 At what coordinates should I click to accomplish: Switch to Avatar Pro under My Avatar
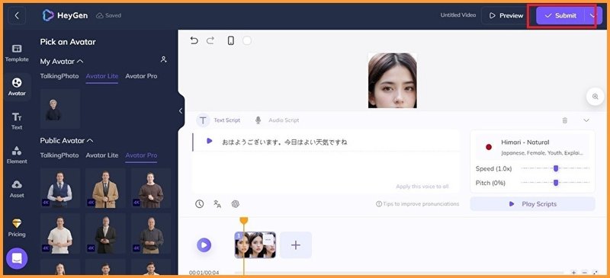click(141, 76)
